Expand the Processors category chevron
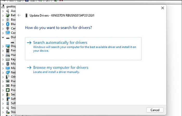The height and width of the screenshot is (116, 182). [3, 90]
